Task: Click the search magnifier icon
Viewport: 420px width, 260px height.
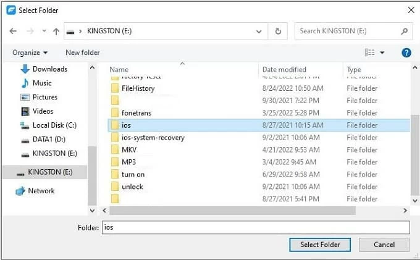Action: (405, 31)
